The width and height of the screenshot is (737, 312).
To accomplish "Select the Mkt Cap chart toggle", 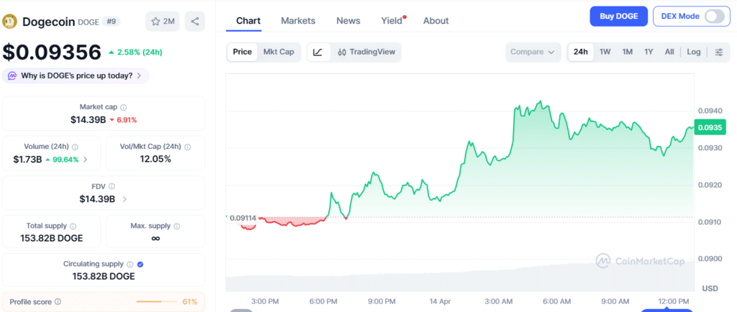I will 279,52.
